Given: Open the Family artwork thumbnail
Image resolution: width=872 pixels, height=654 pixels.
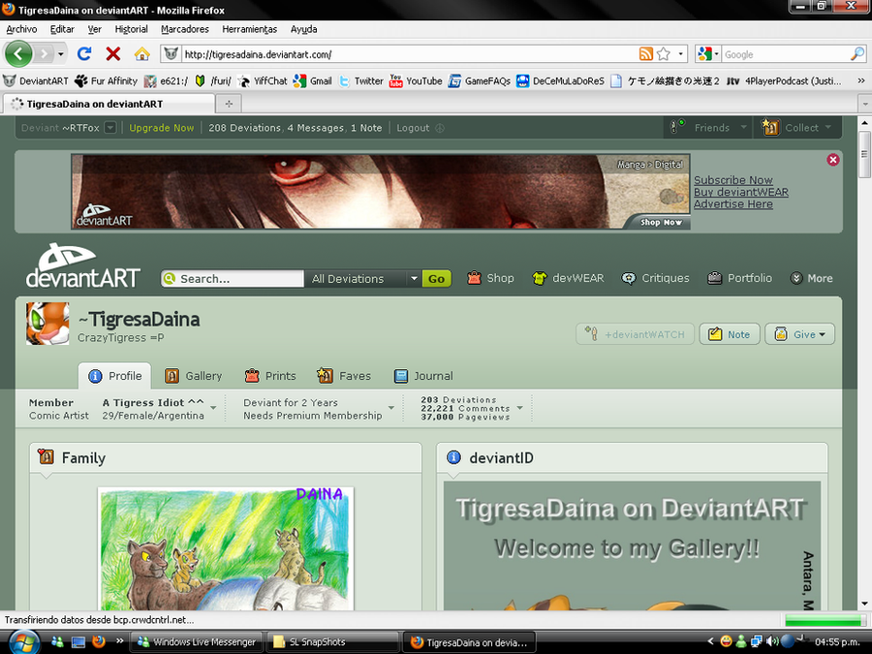Looking at the screenshot, I should (x=225, y=549).
